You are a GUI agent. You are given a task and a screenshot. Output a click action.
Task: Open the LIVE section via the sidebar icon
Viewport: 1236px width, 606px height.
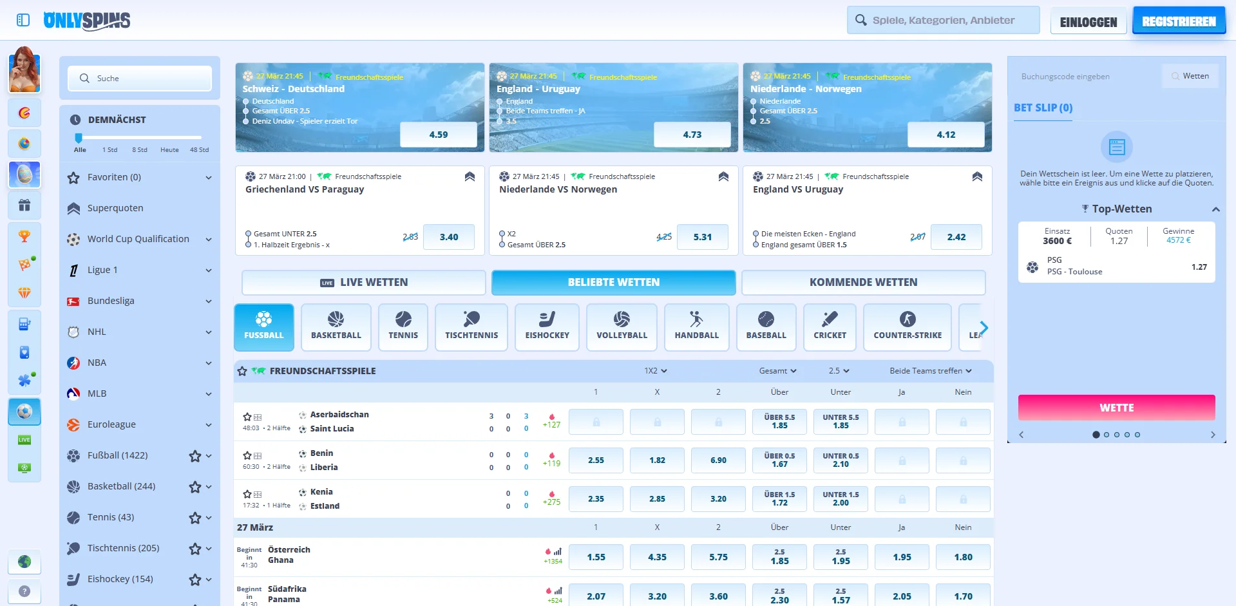pyautogui.click(x=24, y=440)
